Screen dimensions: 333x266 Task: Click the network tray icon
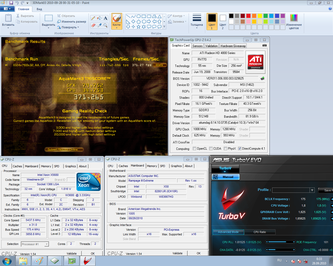305,261
